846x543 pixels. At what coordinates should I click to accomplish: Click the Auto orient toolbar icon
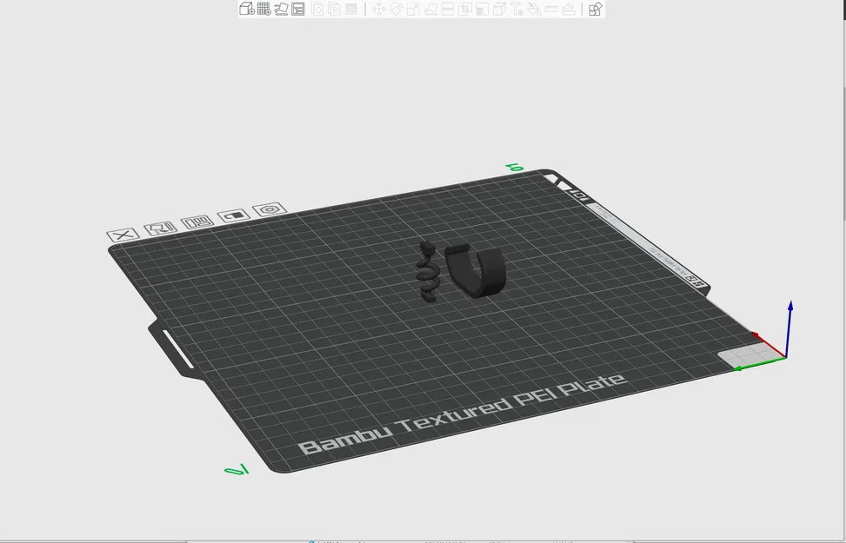click(281, 9)
